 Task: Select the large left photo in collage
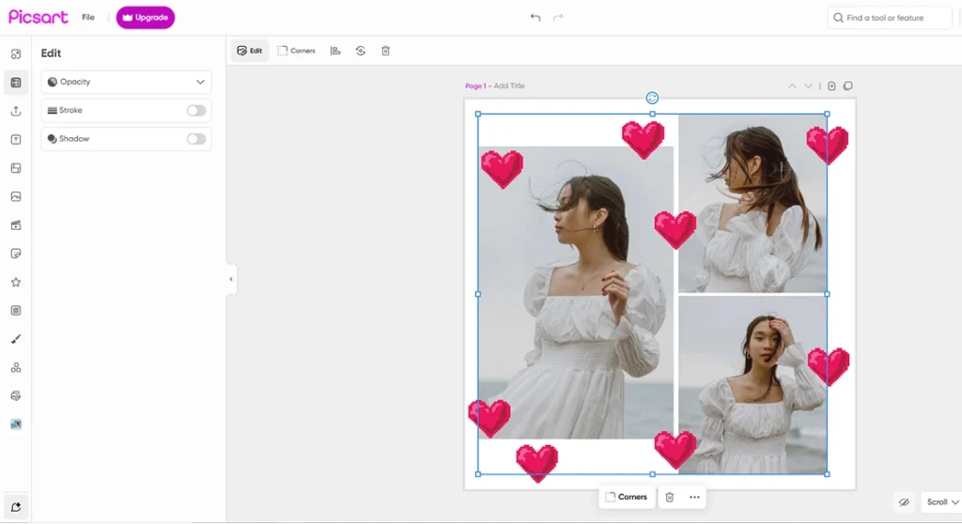[576, 292]
